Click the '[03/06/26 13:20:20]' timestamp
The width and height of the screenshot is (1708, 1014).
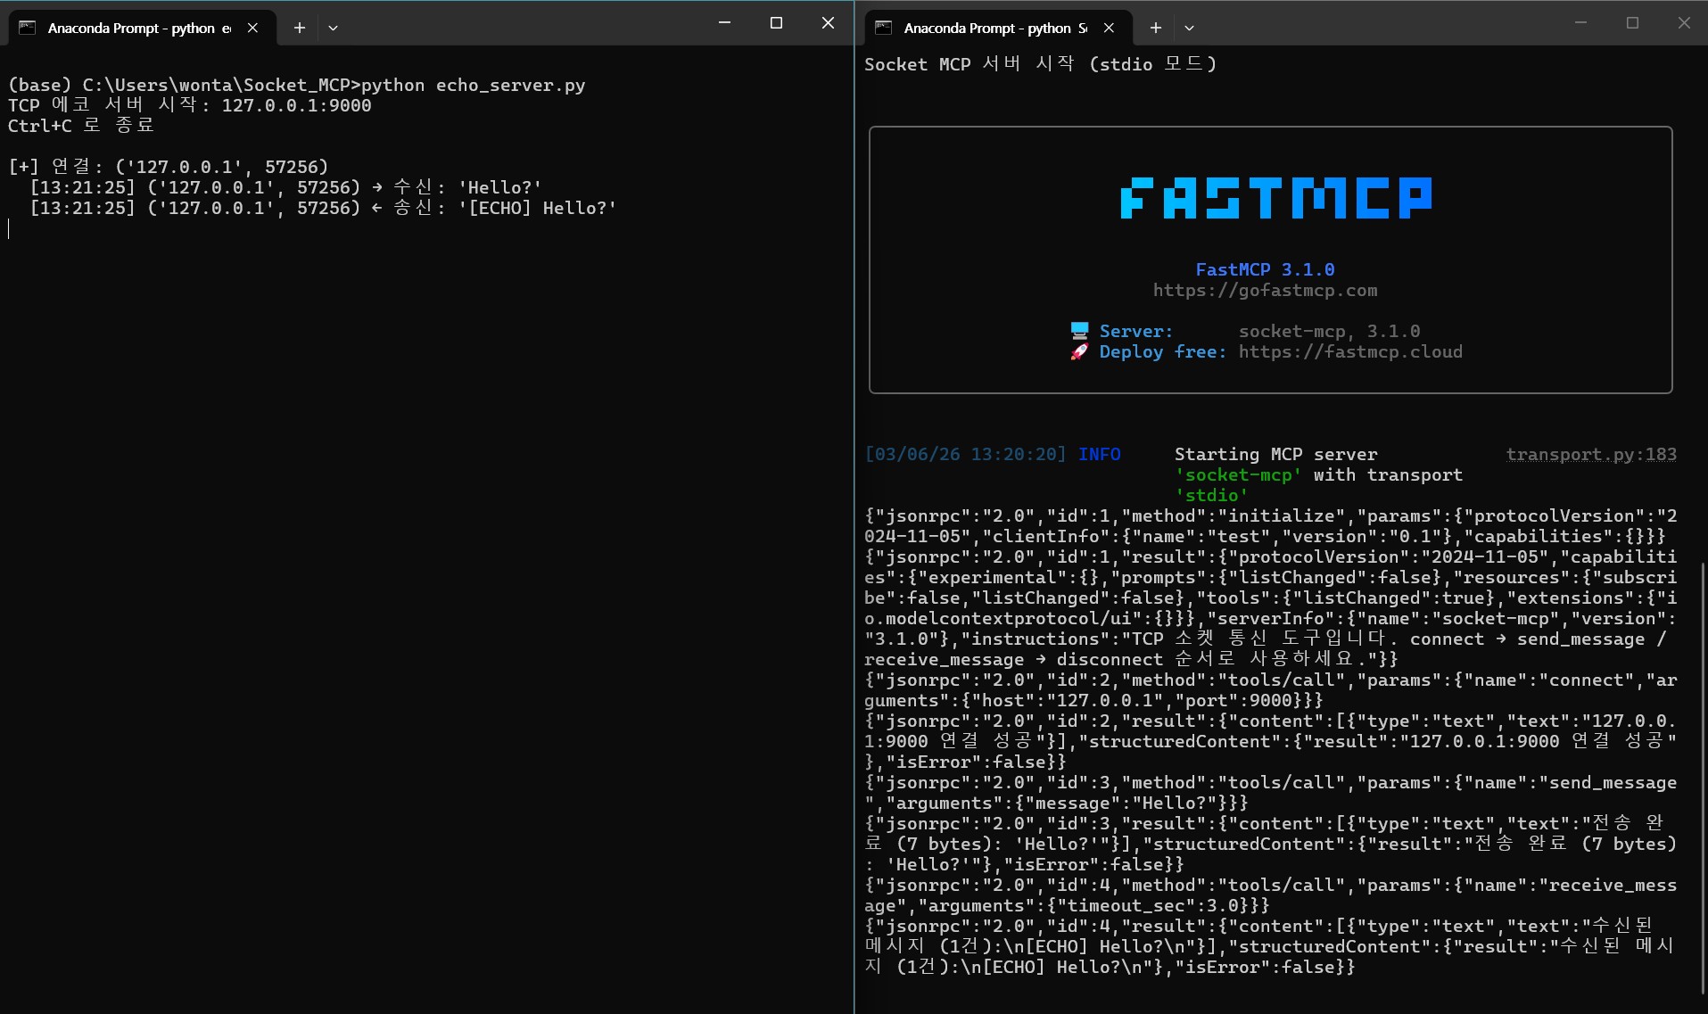coord(965,454)
